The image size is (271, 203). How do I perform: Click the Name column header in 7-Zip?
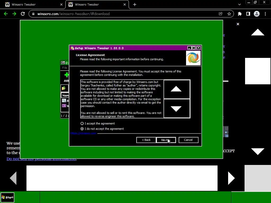tap(65, 95)
